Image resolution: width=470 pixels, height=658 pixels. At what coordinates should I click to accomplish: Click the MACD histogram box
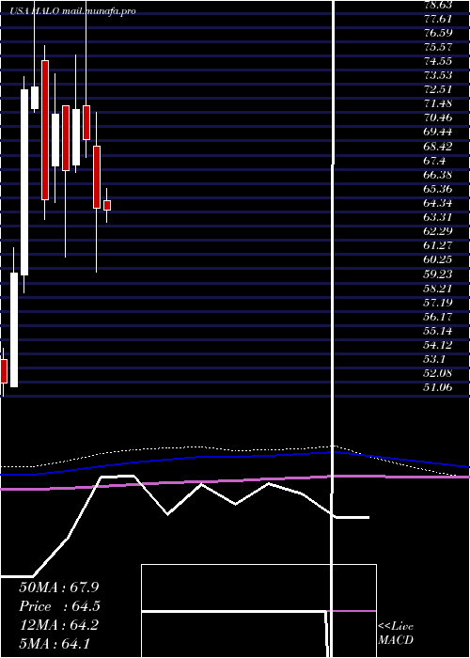[258, 611]
